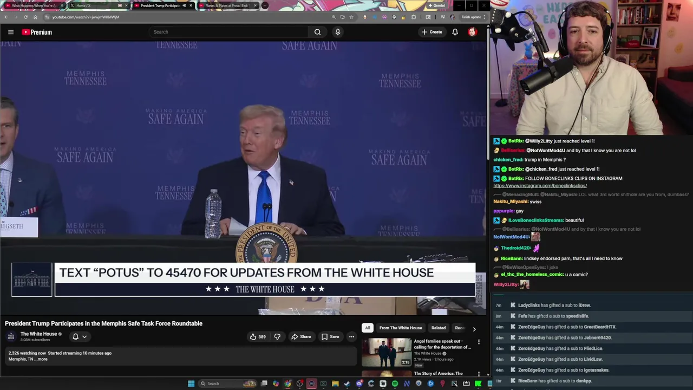Open the Gemini button in Chrome
Viewport: 693px width, 390px height.
[x=436, y=5]
